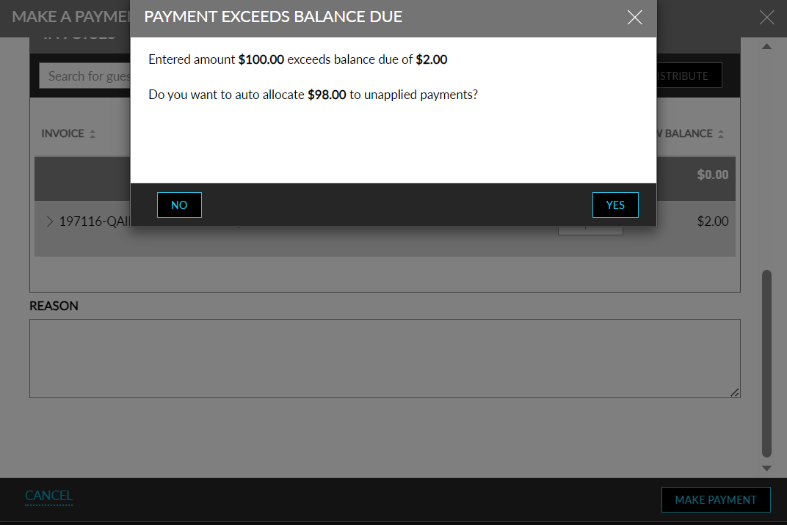Switch to the Make a Payment header
Viewport: 787px width, 525px height.
[66, 16]
